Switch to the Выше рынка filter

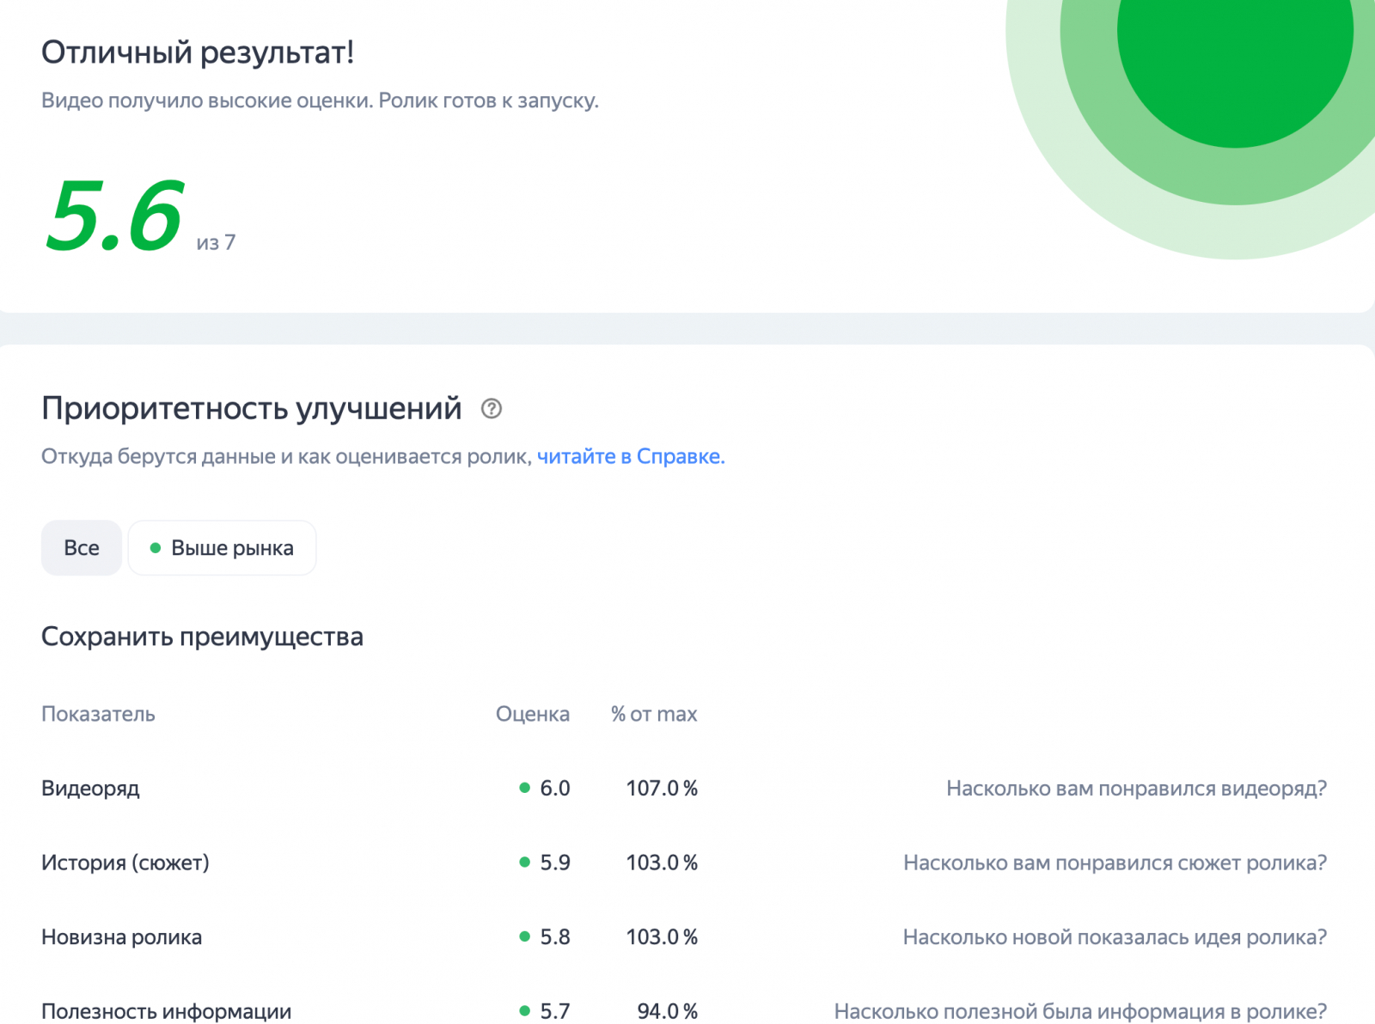point(222,548)
